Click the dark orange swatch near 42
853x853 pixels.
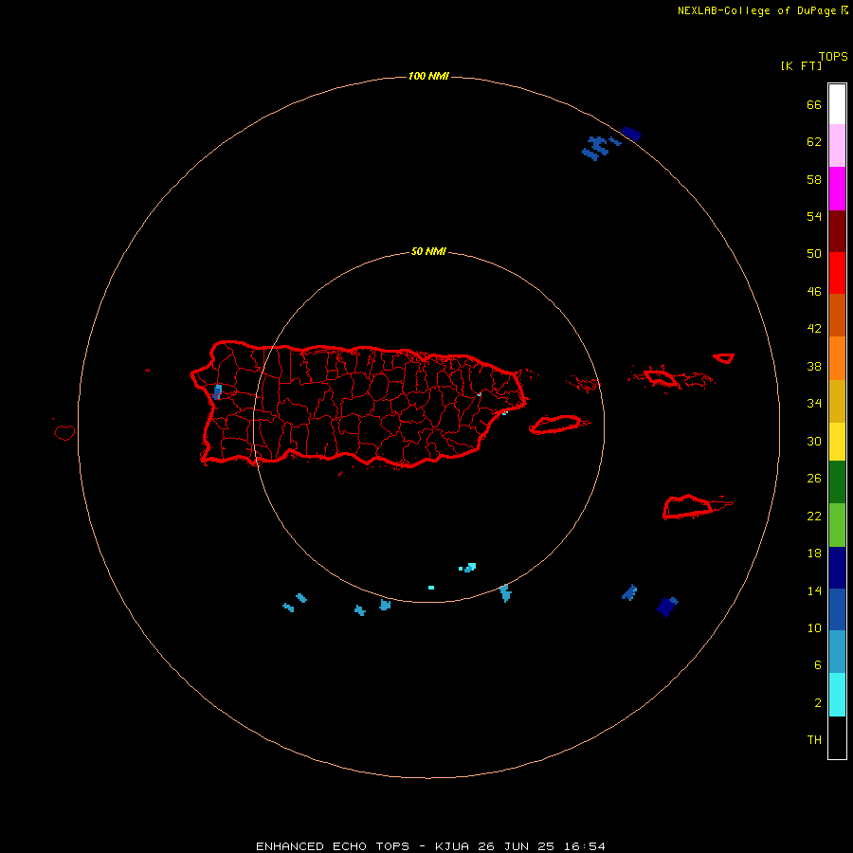tap(837, 315)
